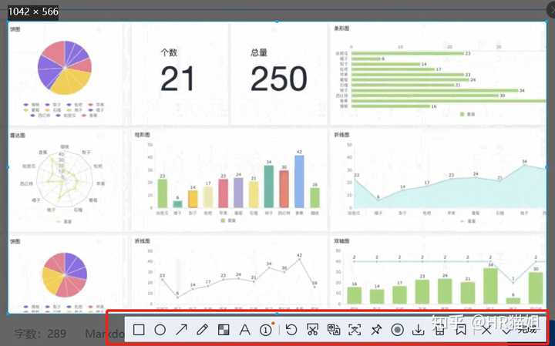The height and width of the screenshot is (346, 555).
Task: Undo the last annotation
Action: [x=291, y=330]
